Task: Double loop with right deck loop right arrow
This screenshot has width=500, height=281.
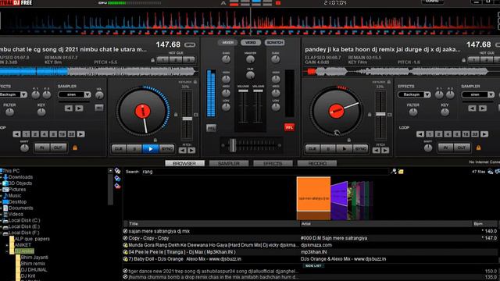Action: pyautogui.click(x=484, y=134)
